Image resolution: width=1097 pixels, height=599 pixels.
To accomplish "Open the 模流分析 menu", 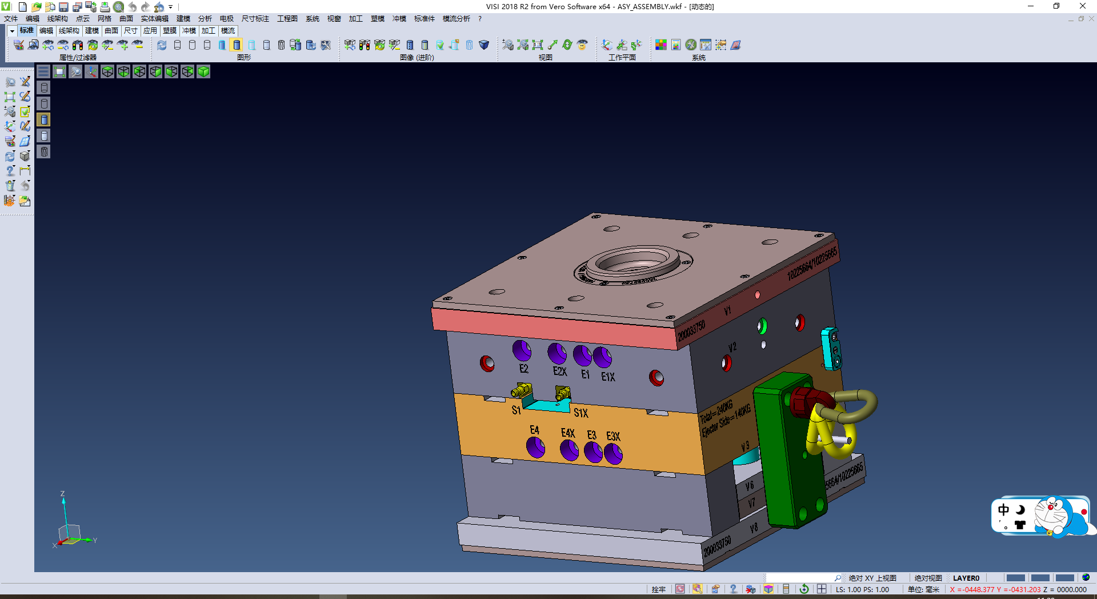I will 456,19.
